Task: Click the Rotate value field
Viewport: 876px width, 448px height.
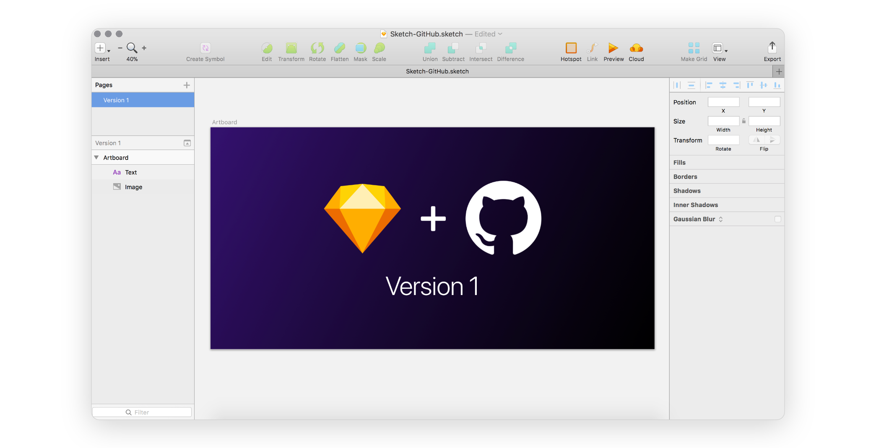Action: pyautogui.click(x=723, y=140)
